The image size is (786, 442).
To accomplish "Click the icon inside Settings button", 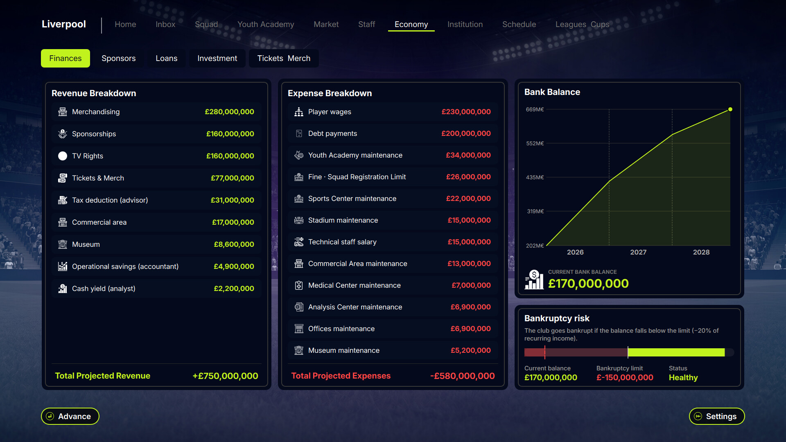I will 698,416.
